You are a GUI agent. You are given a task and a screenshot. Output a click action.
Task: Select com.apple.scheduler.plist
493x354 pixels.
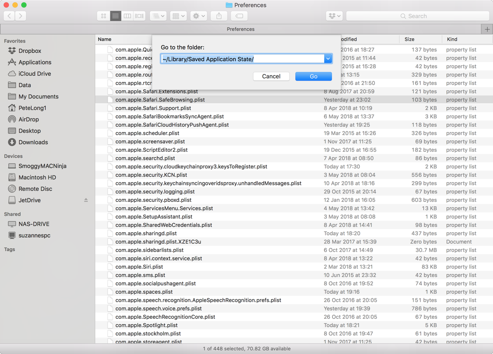[x=294, y=133]
